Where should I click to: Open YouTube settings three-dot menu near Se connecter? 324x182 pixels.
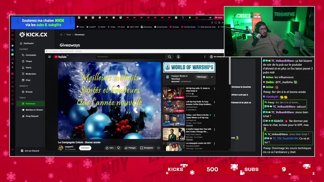(205, 57)
